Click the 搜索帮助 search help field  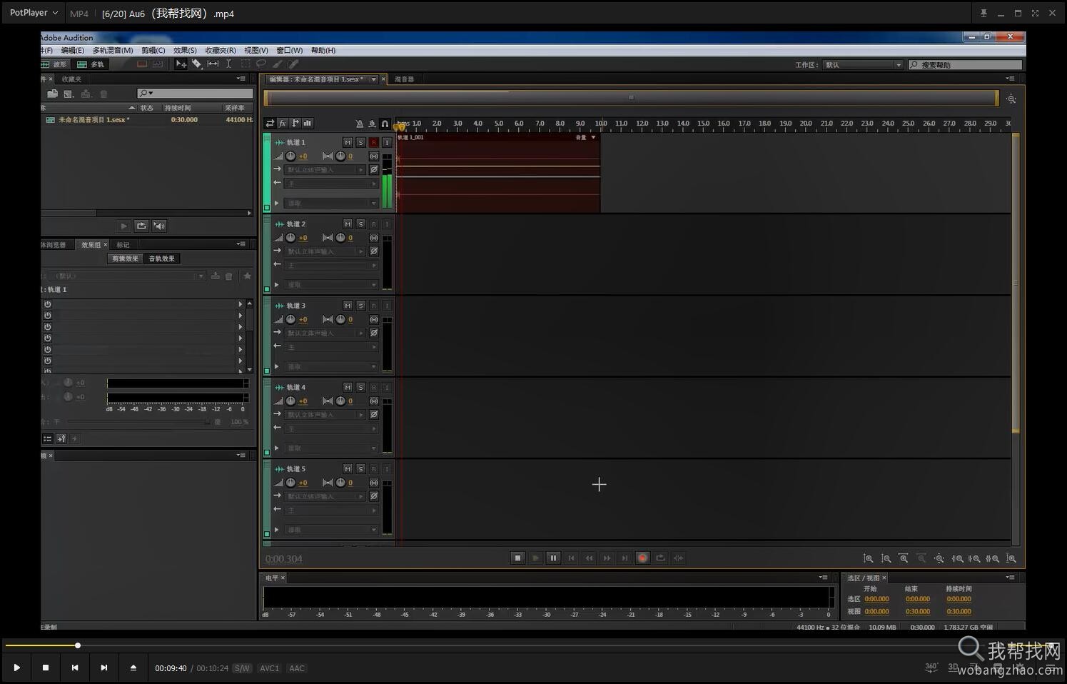pyautogui.click(x=966, y=65)
